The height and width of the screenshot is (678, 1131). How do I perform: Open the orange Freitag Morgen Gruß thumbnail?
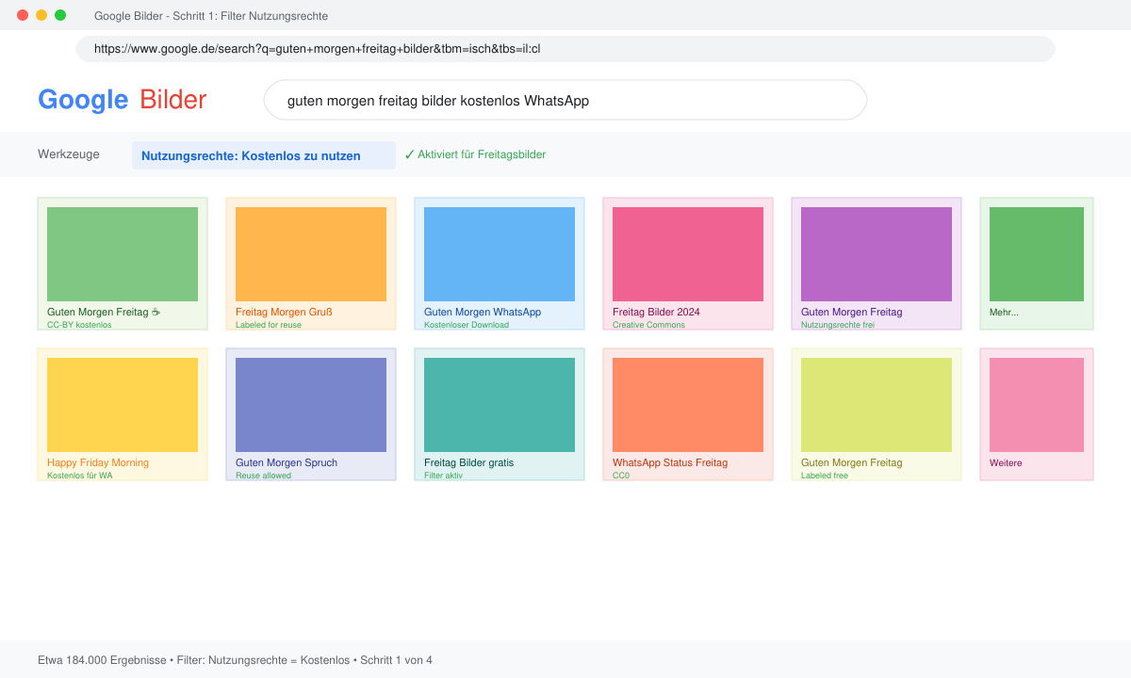[x=311, y=254]
